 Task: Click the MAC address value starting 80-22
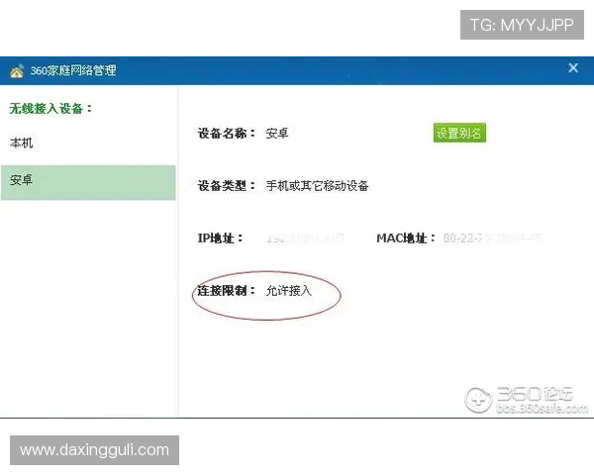coord(492,237)
